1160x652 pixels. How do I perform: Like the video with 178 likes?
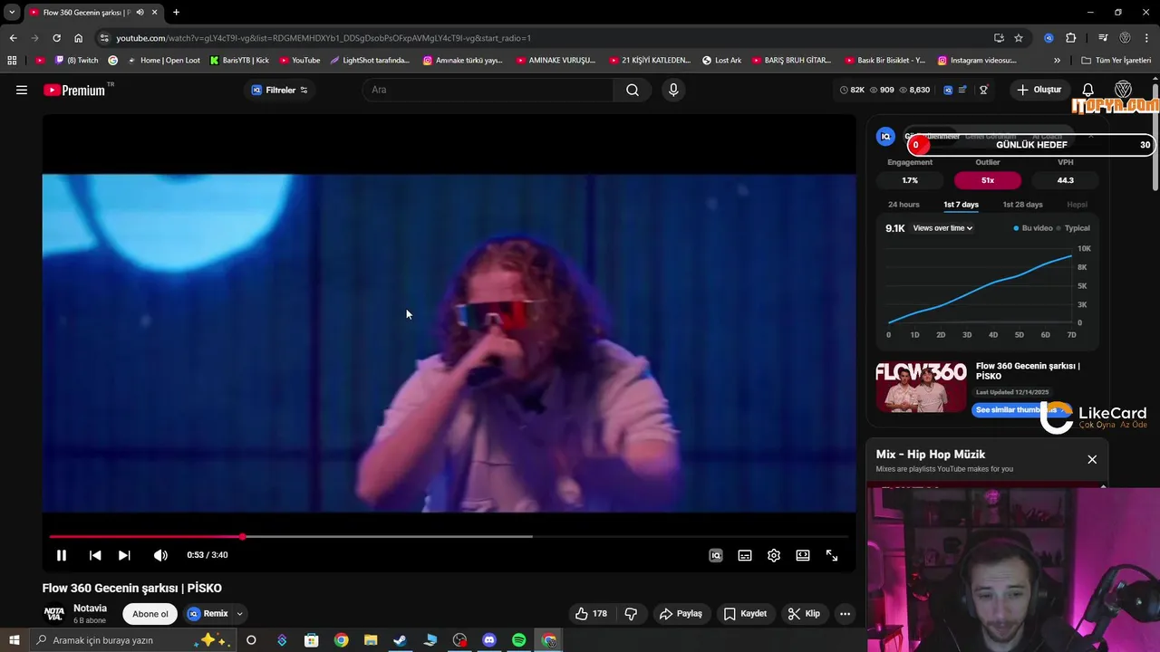pos(591,613)
